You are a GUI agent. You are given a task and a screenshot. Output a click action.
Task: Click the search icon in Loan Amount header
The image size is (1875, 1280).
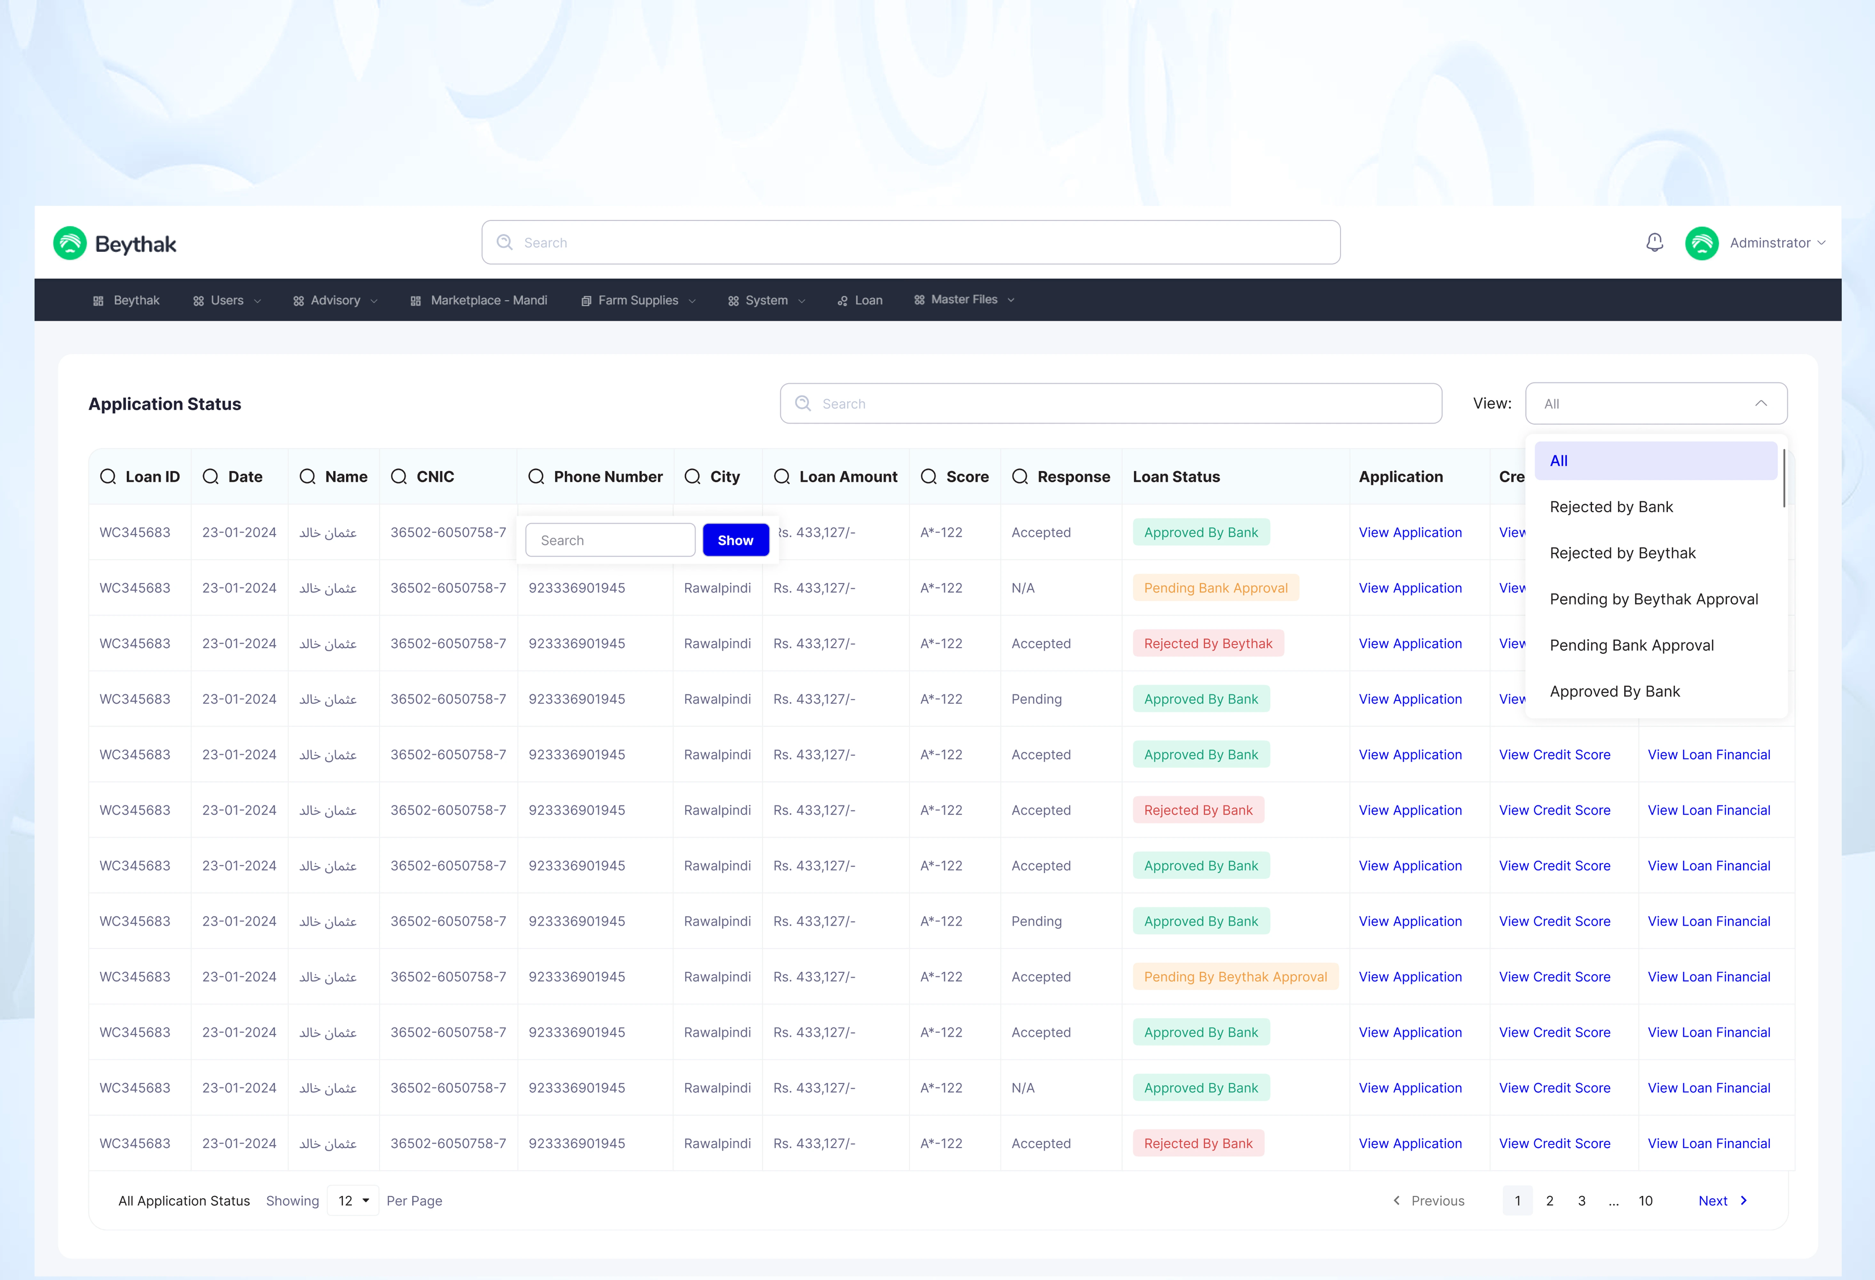click(782, 477)
